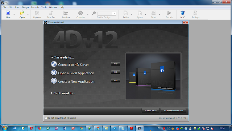Screen dimensions: 232x131
Task: Open the Structure editor icon
Action: (66, 13)
